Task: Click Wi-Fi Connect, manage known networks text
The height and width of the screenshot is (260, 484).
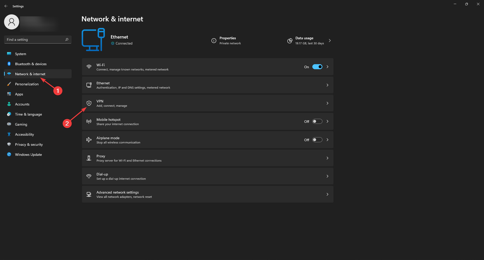Action: (x=133, y=69)
